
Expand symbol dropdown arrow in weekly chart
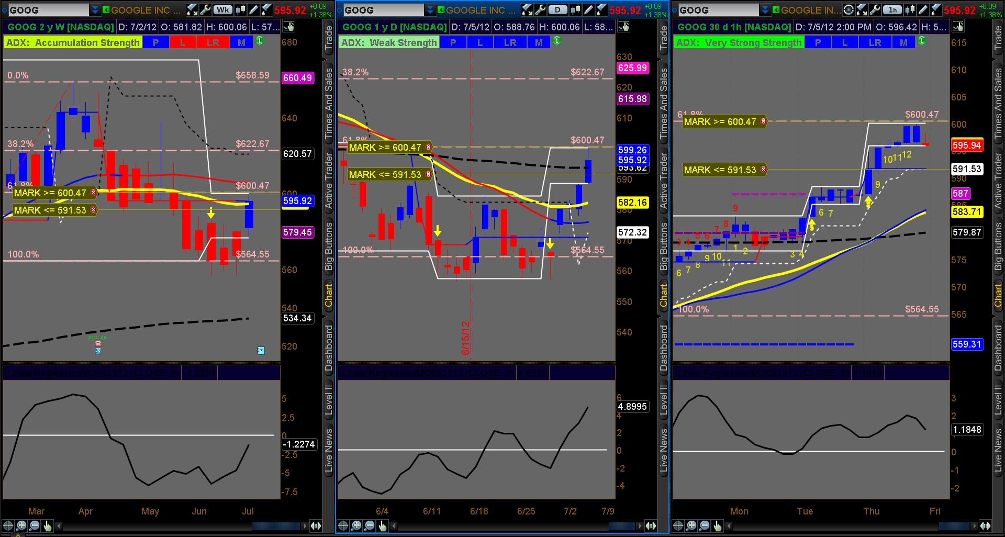[x=95, y=10]
